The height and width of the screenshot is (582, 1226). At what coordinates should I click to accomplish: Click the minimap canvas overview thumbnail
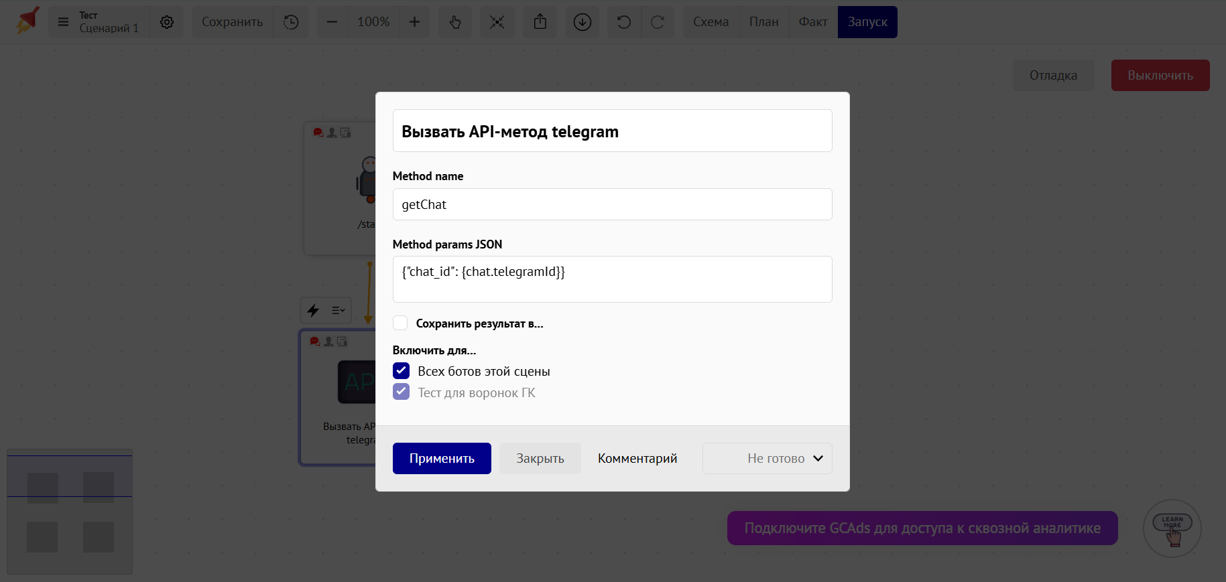tap(70, 512)
